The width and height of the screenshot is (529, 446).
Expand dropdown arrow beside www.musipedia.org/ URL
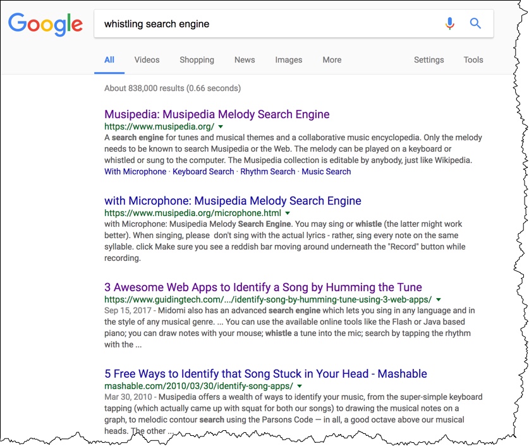[221, 126]
